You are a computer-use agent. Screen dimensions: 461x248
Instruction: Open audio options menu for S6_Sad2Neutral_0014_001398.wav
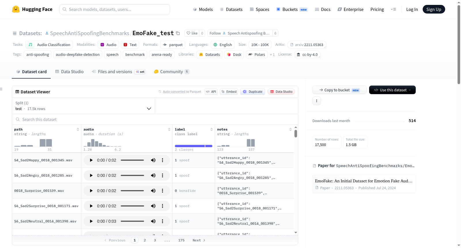coord(163,221)
